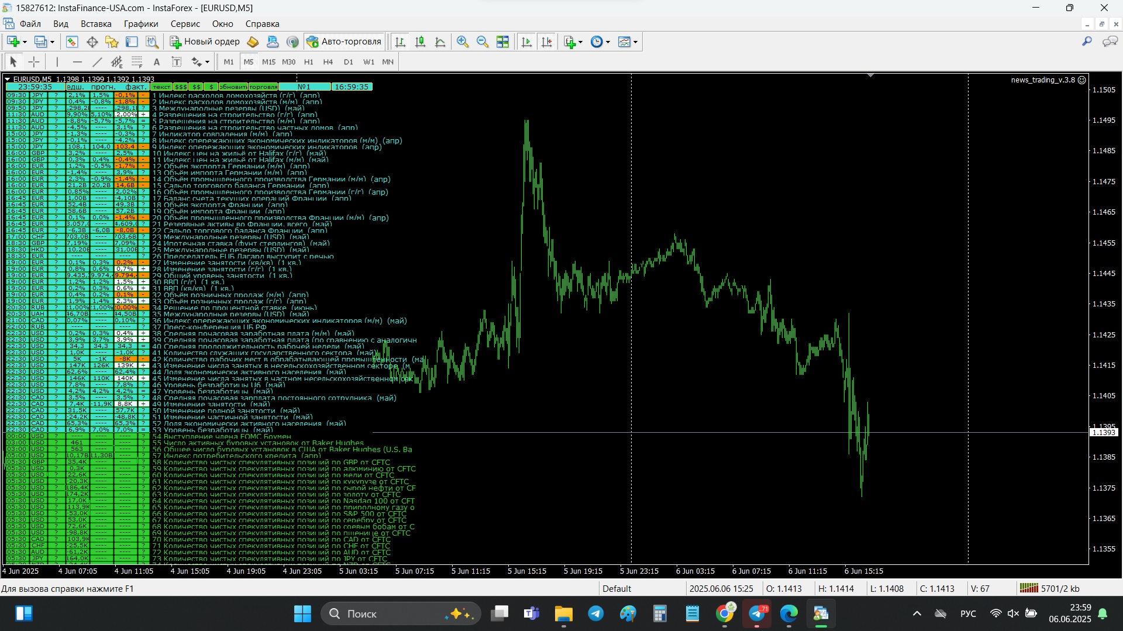Click the Tile Windows icon

502,42
